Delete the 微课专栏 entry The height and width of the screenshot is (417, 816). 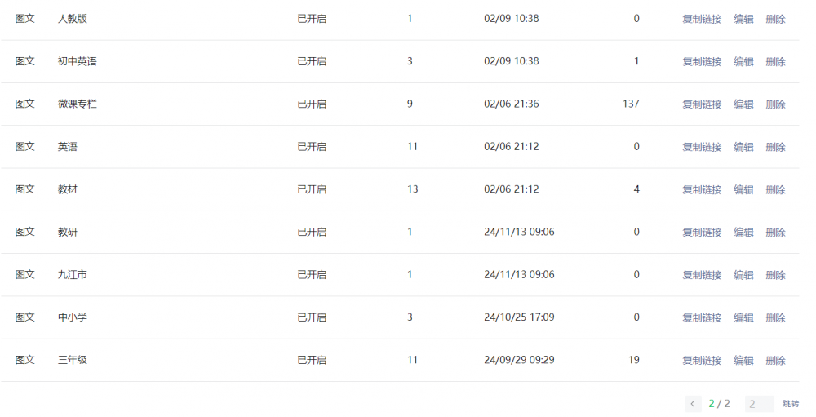(775, 104)
